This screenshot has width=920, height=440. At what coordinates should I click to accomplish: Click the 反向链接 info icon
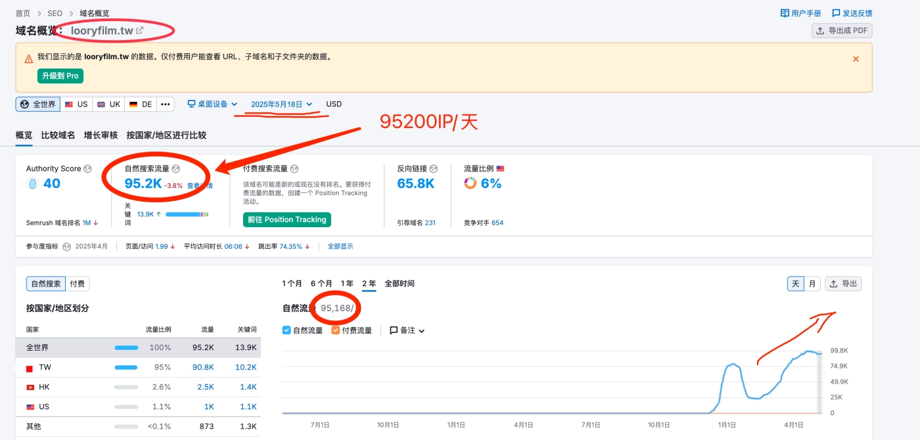434,169
